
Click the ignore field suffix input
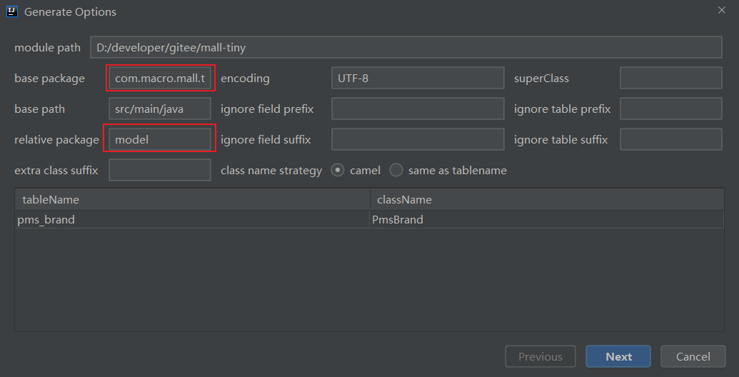(x=418, y=139)
